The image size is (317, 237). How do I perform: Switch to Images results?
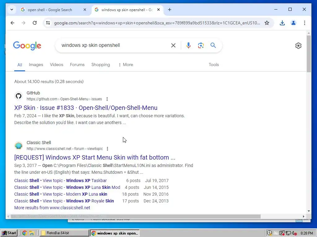coord(36,65)
